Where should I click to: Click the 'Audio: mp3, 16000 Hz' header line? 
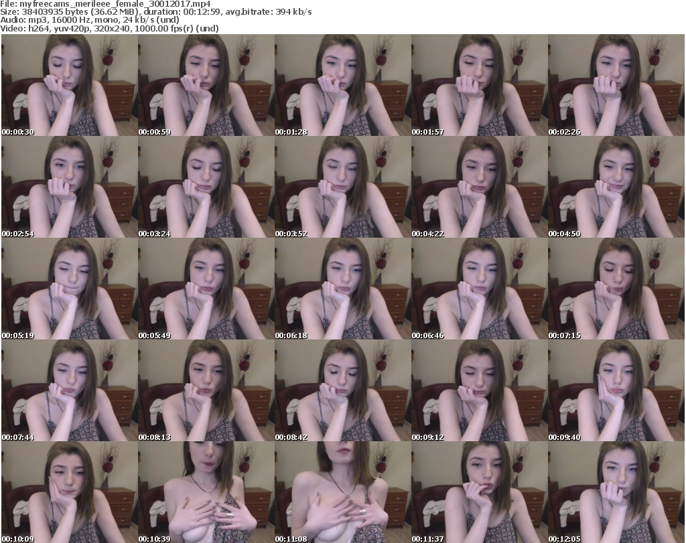tap(90, 20)
